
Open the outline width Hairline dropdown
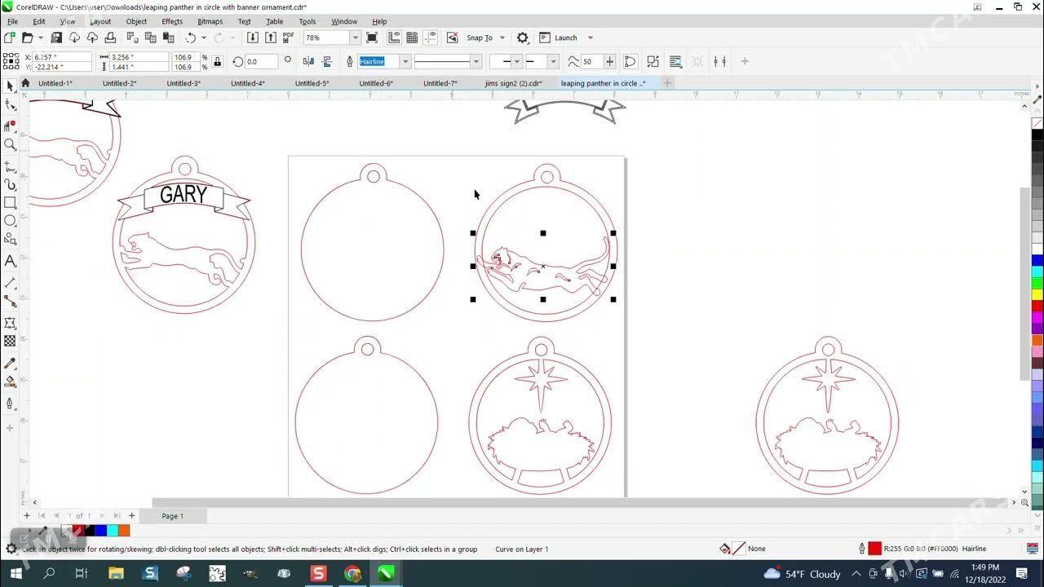(405, 61)
